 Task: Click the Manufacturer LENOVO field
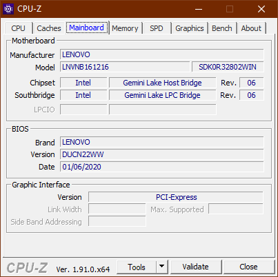click(x=162, y=54)
